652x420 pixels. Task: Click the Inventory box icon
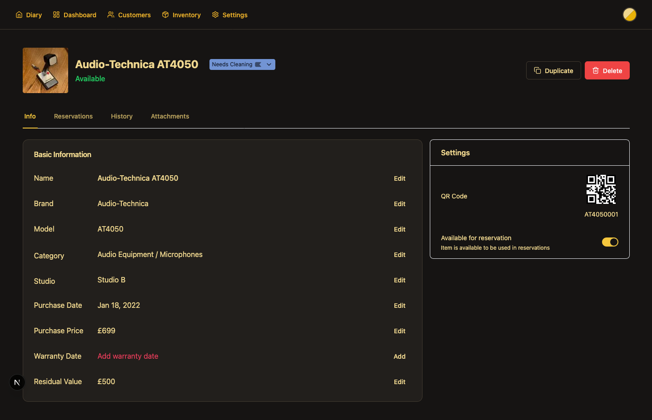point(165,15)
